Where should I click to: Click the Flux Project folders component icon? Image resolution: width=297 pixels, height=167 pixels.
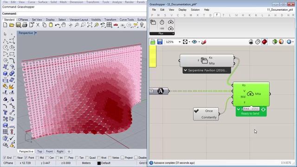pos(153,22)
